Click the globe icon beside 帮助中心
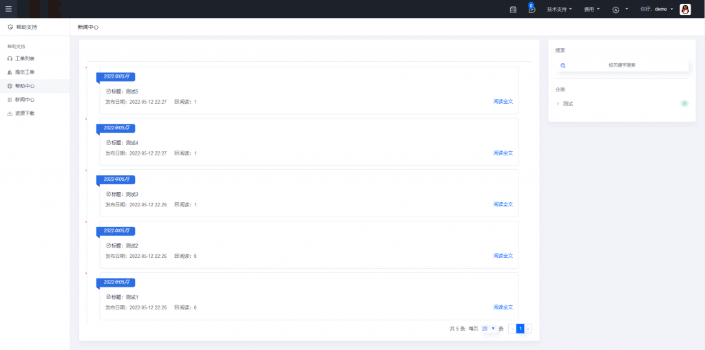 pyautogui.click(x=10, y=86)
